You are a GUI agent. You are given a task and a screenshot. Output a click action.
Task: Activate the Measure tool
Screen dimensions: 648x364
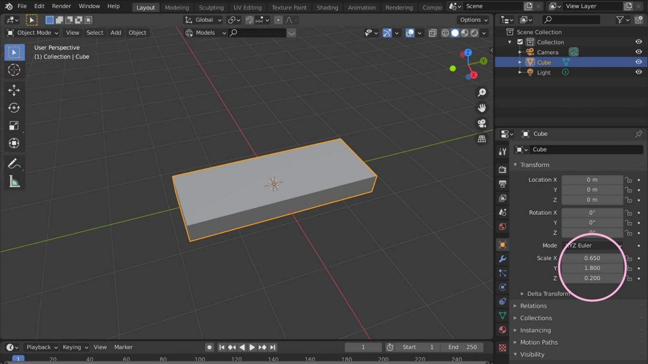pos(14,181)
